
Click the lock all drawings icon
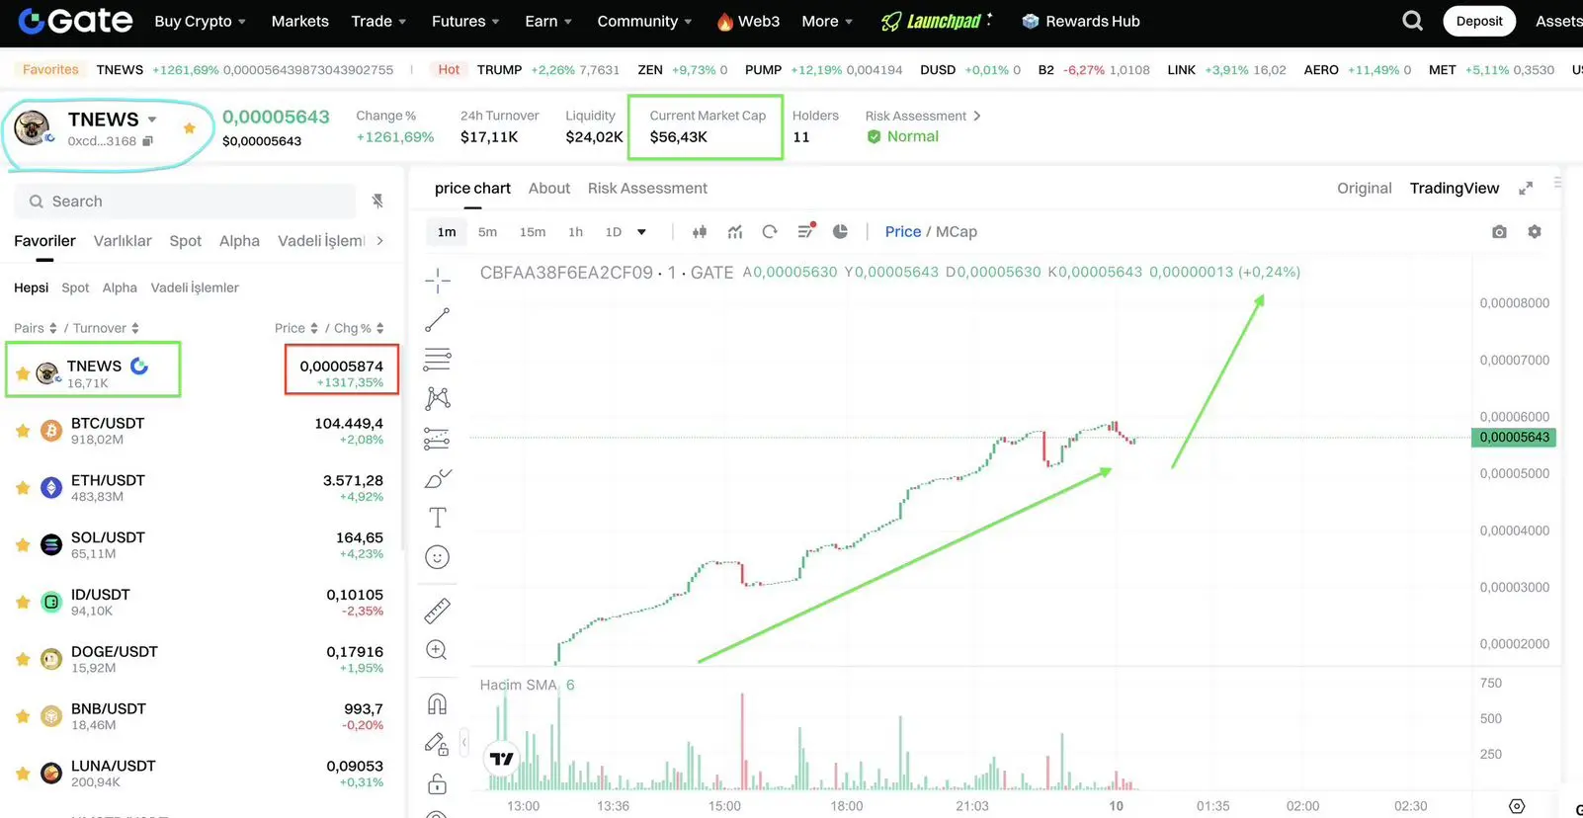click(437, 784)
